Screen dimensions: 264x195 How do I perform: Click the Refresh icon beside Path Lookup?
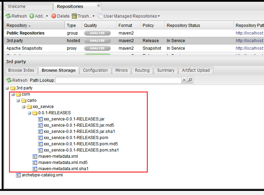pyautogui.click(x=9, y=80)
